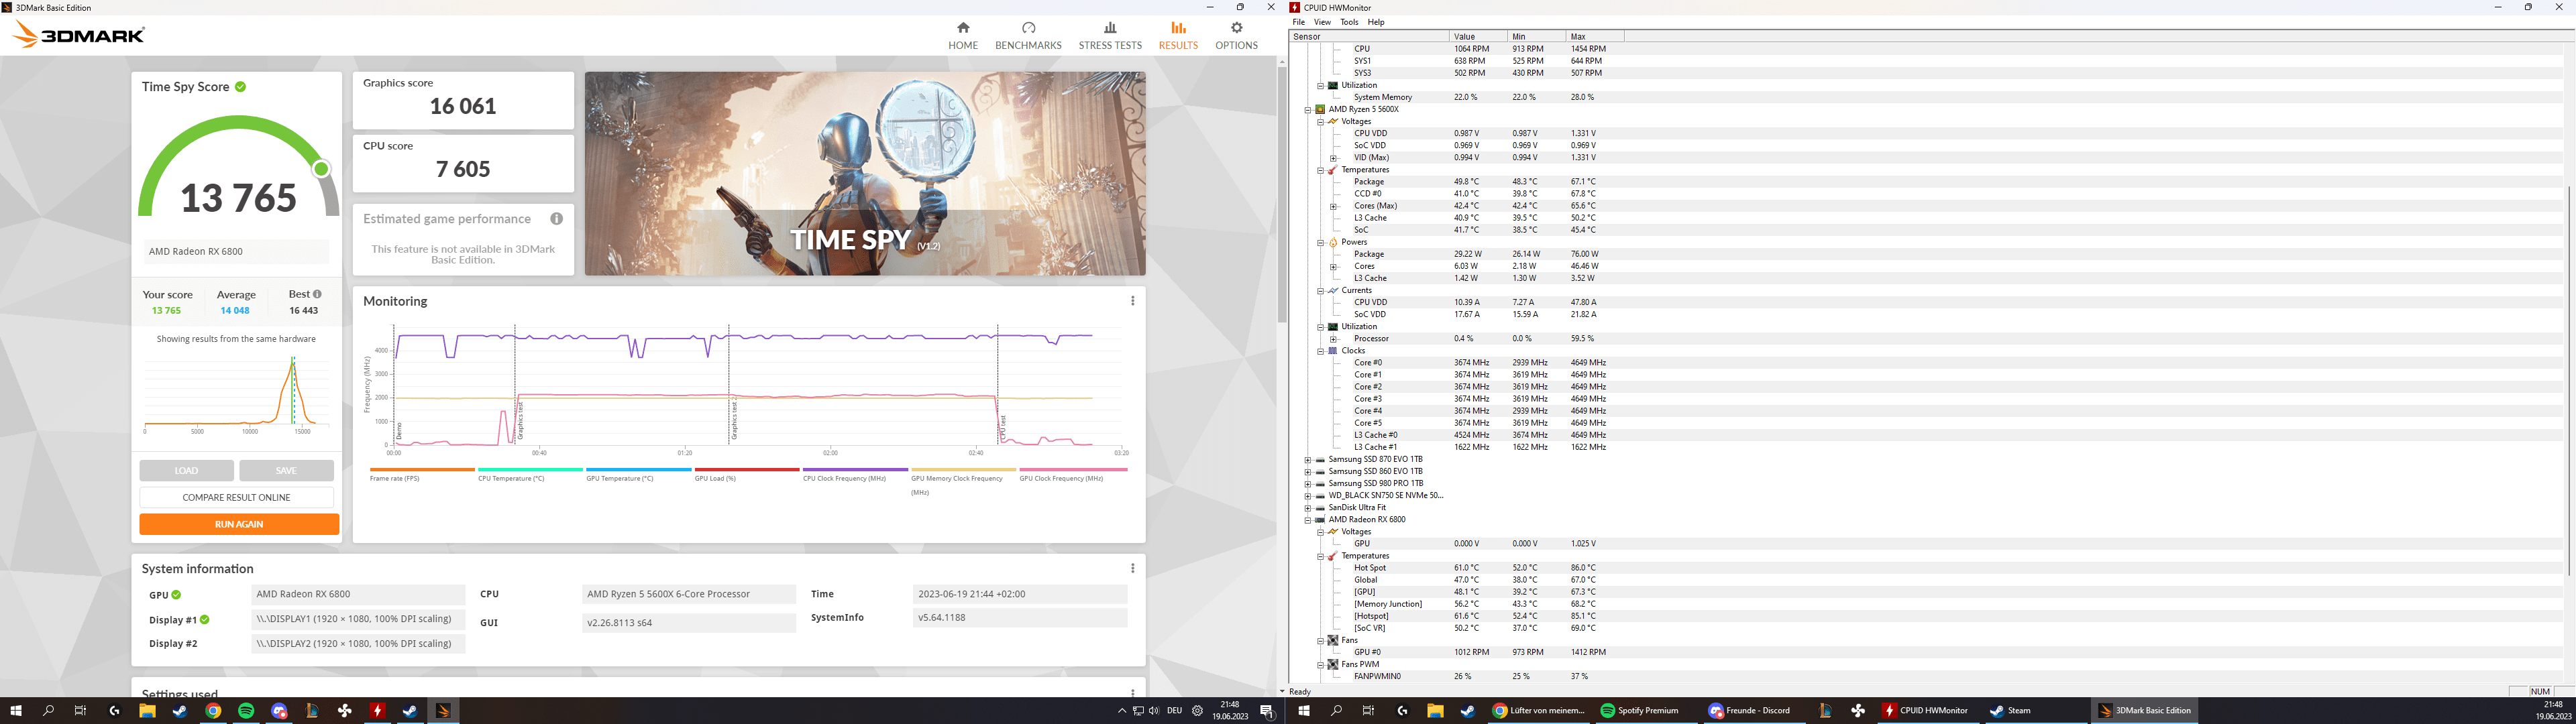
Task: Open the Stress Tests section
Action: (x=1109, y=35)
